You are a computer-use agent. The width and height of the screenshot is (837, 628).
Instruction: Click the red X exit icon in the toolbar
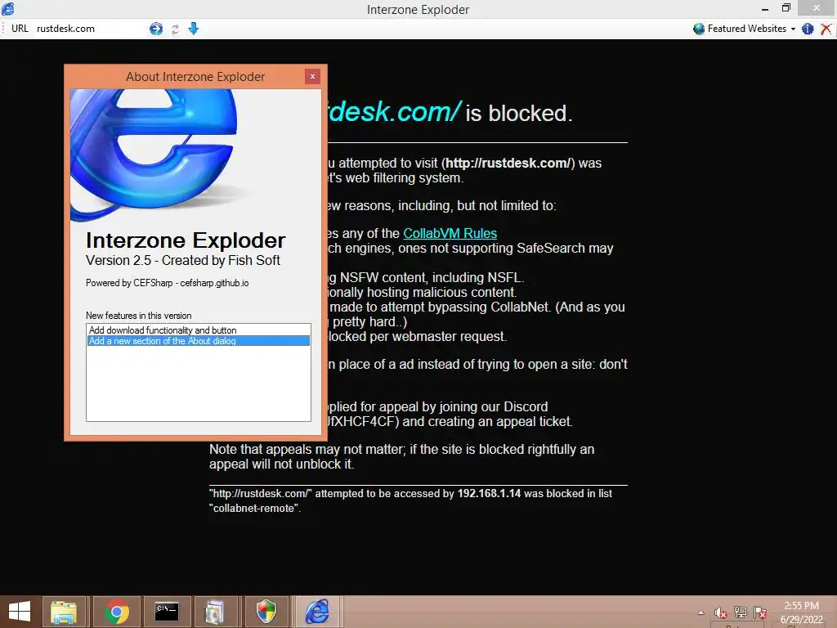point(826,29)
